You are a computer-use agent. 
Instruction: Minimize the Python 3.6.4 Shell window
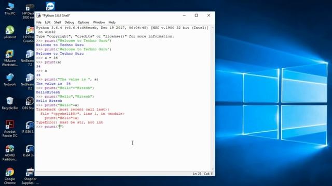click(184, 16)
